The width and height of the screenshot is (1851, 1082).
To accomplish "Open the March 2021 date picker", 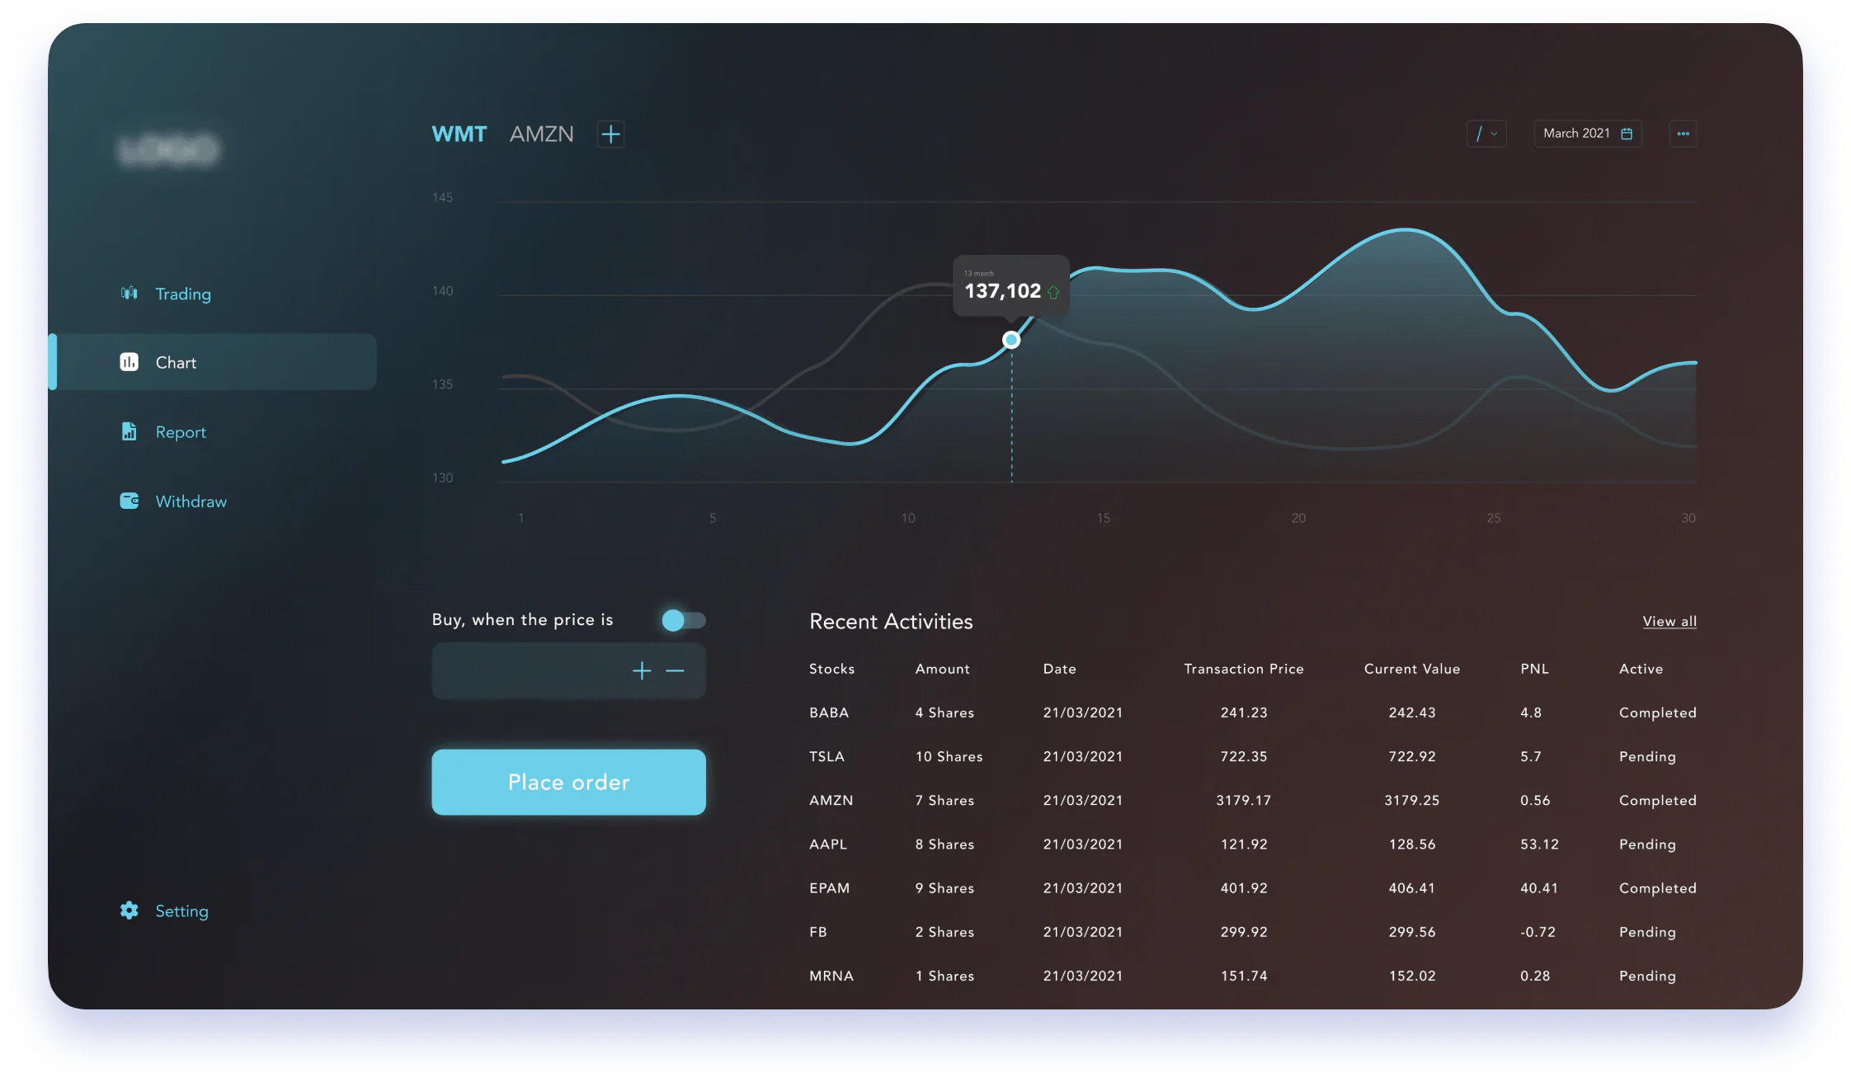I will tap(1587, 134).
